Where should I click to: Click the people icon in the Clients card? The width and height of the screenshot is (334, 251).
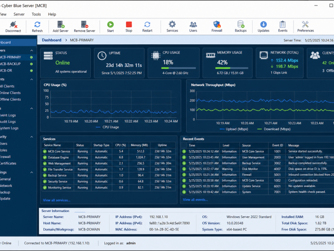pos(315,55)
